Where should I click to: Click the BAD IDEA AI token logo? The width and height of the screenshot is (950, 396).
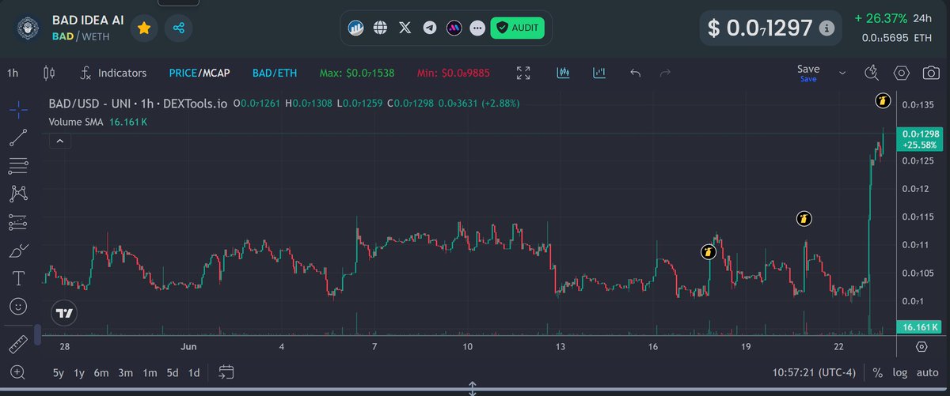(x=26, y=28)
